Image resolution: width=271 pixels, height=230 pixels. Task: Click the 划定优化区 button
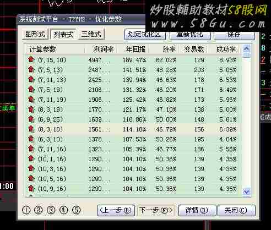coord(145,35)
